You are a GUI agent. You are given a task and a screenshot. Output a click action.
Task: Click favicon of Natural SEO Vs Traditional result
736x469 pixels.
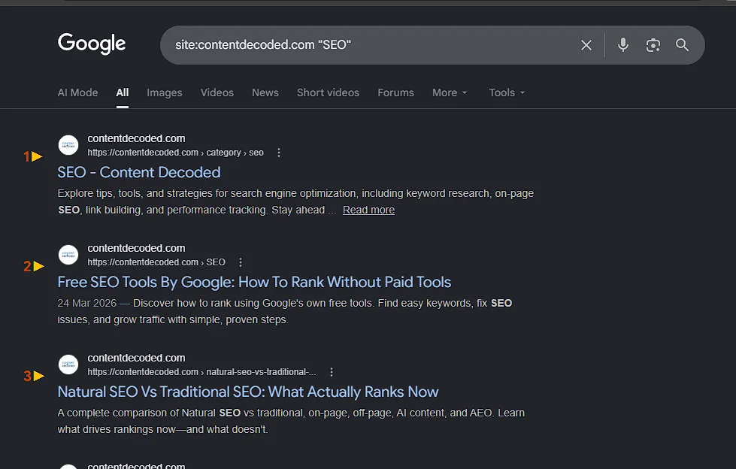[x=68, y=365]
